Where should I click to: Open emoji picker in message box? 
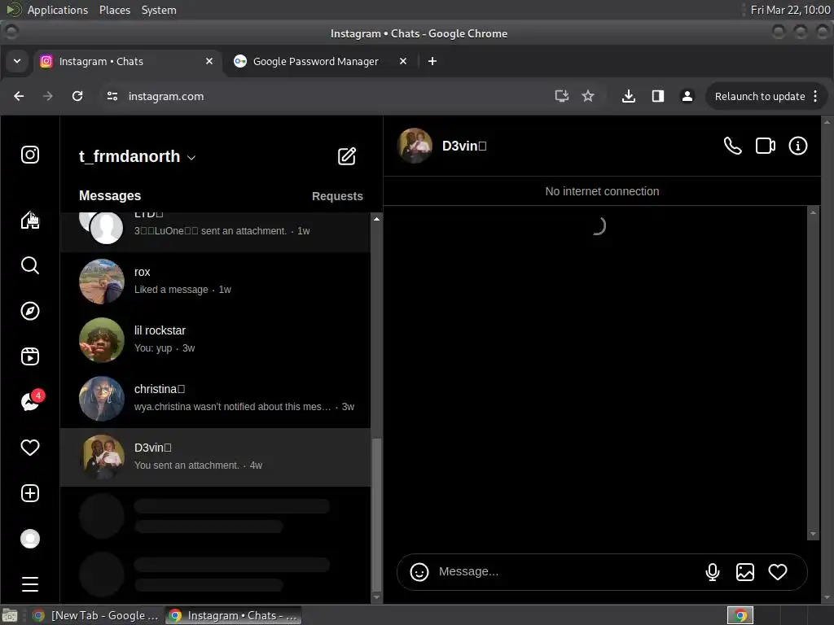coord(419,572)
